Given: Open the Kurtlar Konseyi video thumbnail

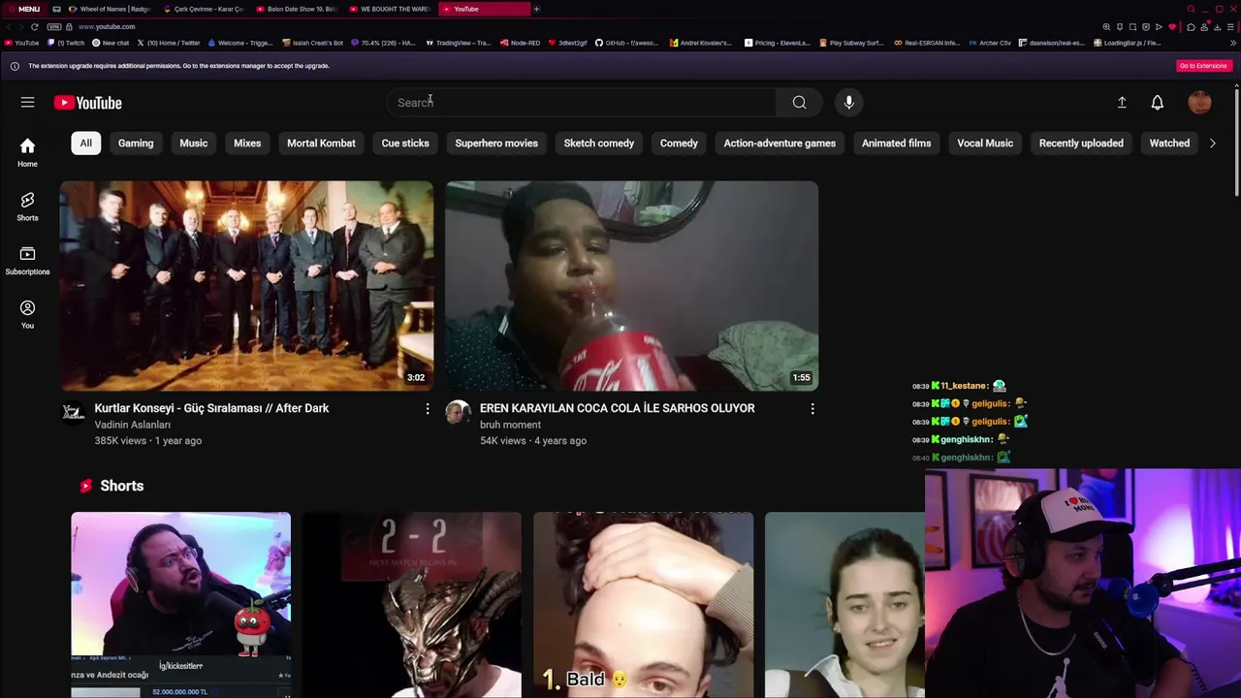Looking at the screenshot, I should point(246,285).
